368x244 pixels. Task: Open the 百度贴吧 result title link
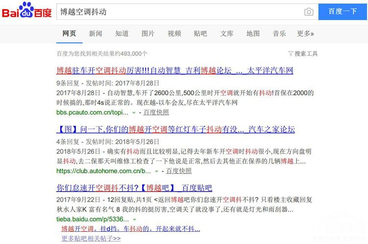(x=134, y=188)
